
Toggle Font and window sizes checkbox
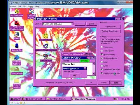(x=102, y=73)
